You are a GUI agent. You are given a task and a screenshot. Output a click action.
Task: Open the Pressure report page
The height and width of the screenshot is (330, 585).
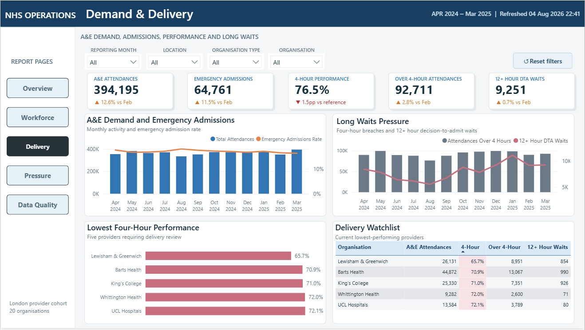pos(38,175)
